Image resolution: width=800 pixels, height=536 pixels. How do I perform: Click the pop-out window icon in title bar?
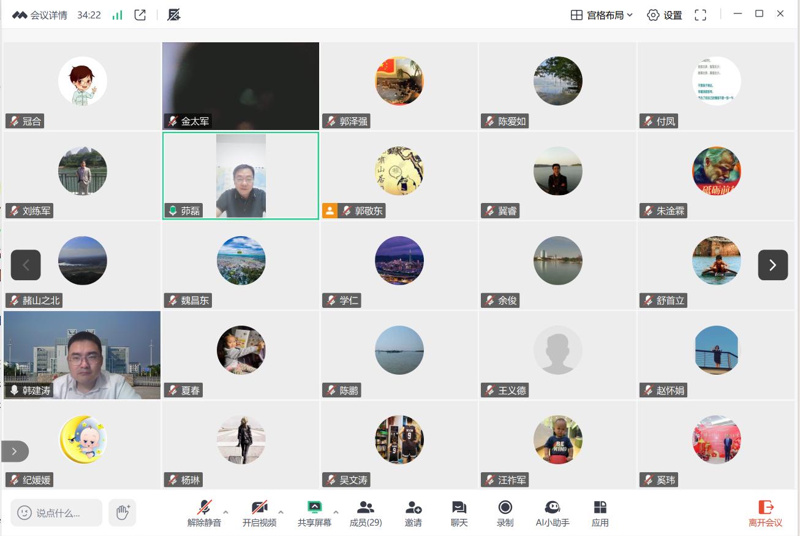(140, 15)
